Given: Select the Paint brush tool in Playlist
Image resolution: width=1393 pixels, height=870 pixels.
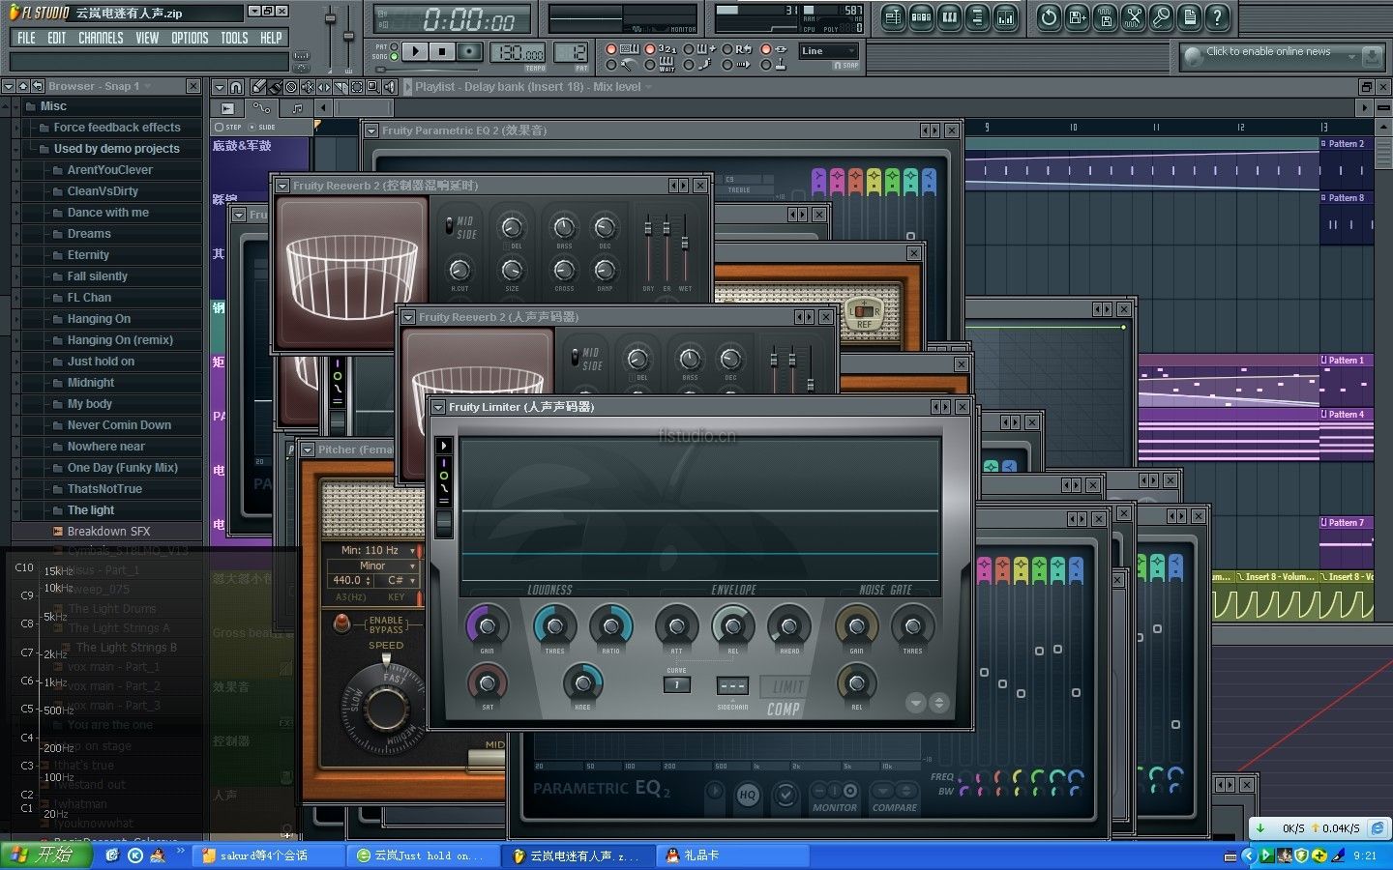Looking at the screenshot, I should point(275,87).
